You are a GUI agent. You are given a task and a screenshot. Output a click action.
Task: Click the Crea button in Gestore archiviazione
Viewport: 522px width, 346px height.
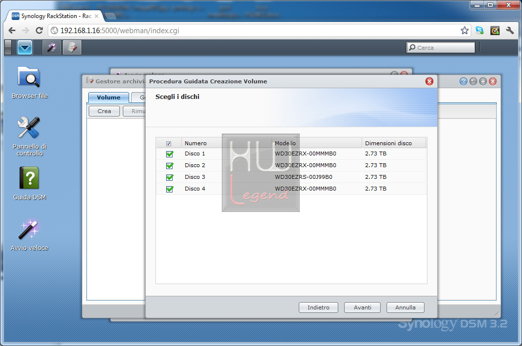click(x=104, y=111)
